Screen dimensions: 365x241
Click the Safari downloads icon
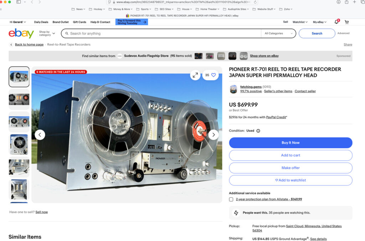click(x=339, y=2)
